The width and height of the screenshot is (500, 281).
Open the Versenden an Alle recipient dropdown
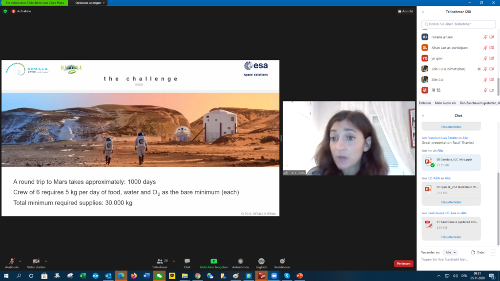click(451, 252)
